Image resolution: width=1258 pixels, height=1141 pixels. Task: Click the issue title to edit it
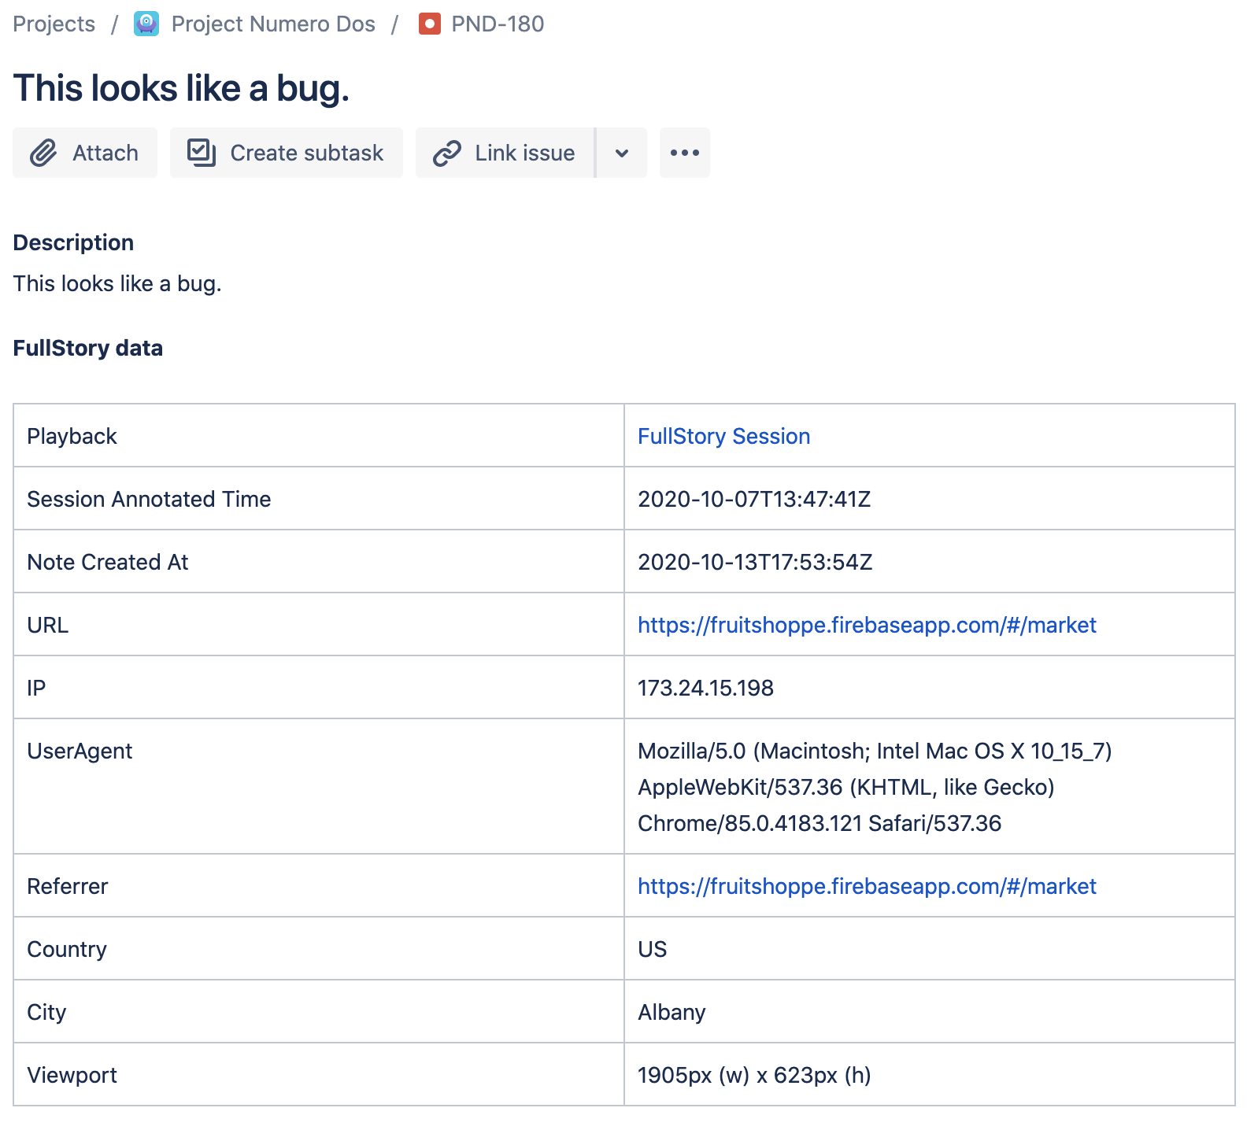click(181, 88)
